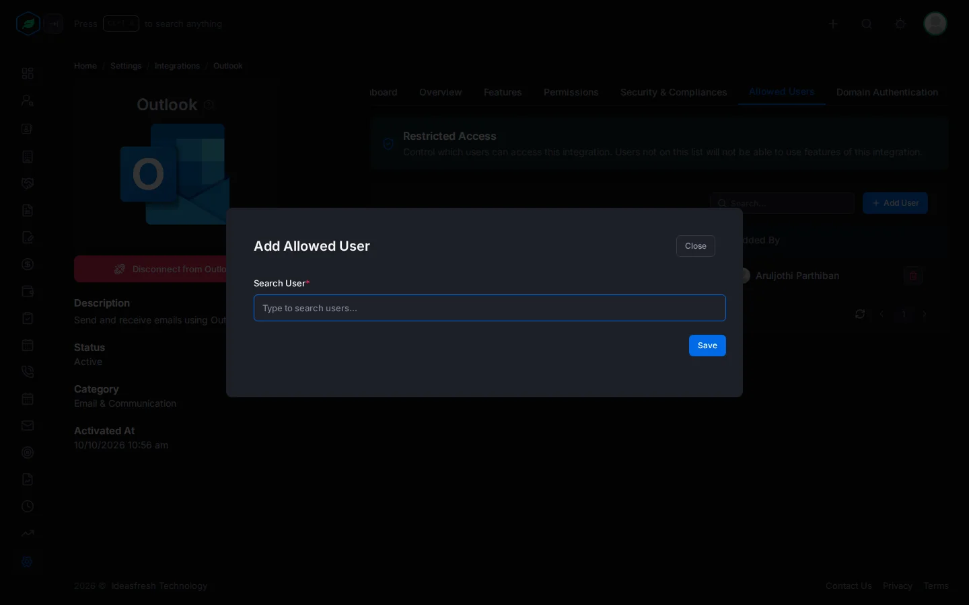Screen dimensions: 969x605
Task: Open the settings gear icon in sidebar
Action: pos(28,561)
